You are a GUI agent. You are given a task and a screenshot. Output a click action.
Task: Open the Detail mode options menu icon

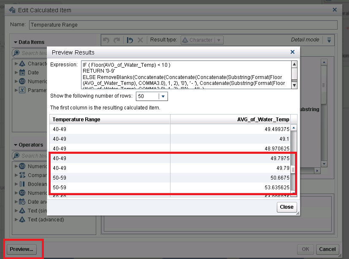point(329,40)
